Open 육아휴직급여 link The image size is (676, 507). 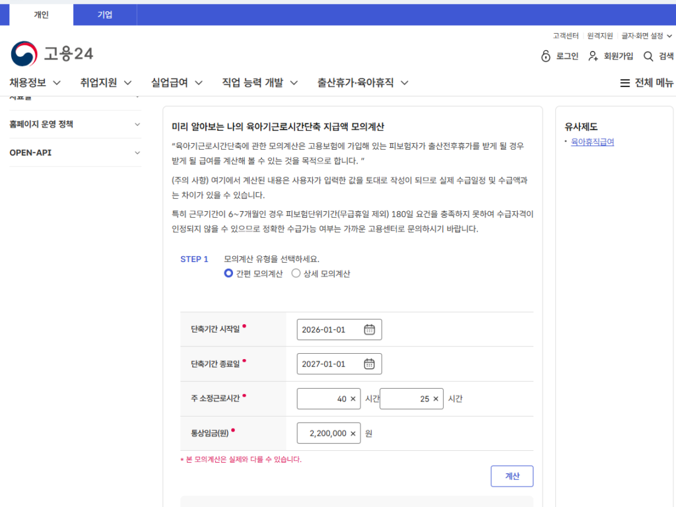tap(592, 141)
